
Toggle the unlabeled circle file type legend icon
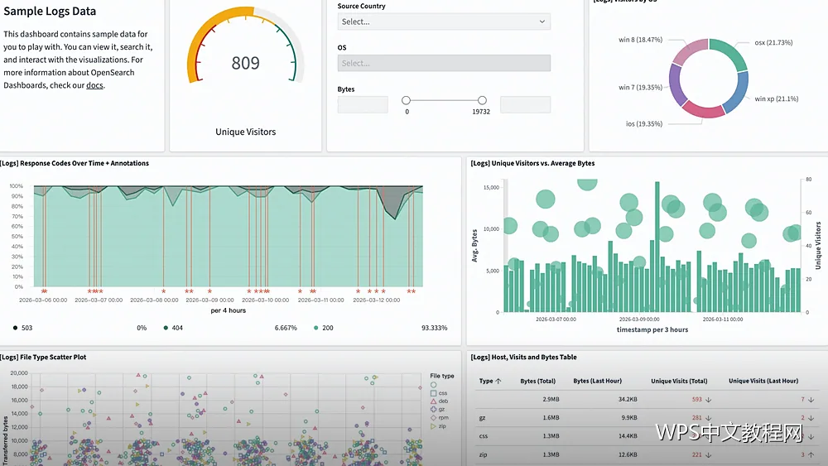(x=434, y=385)
